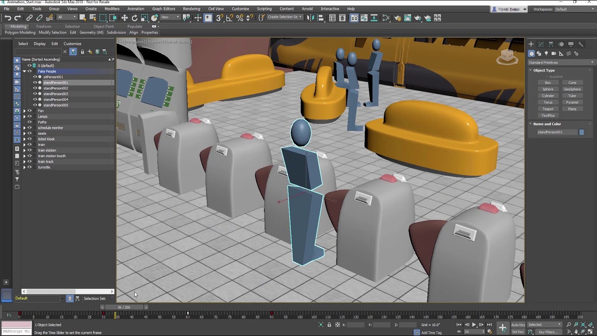Hide sitPerson001 with its eye icon
597x336 pixels.
(x=35, y=77)
